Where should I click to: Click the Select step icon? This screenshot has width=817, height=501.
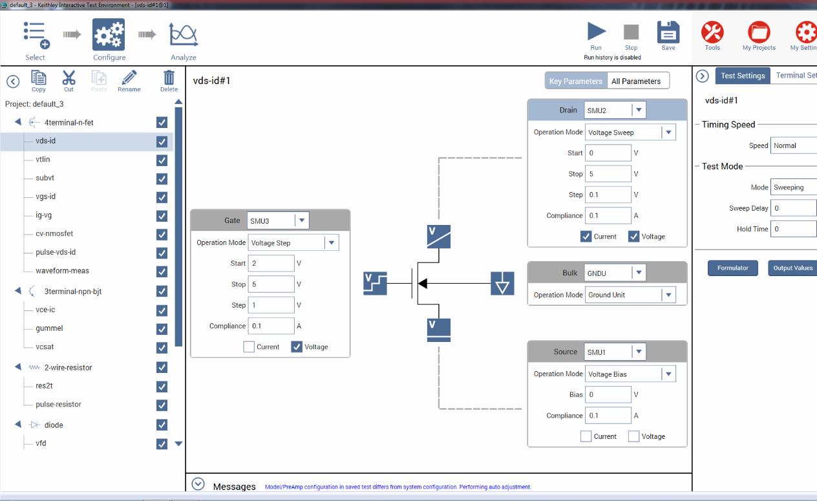pyautogui.click(x=36, y=35)
